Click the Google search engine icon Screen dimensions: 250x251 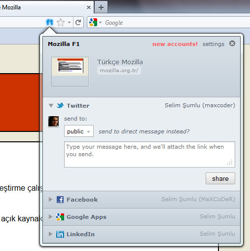93,22
